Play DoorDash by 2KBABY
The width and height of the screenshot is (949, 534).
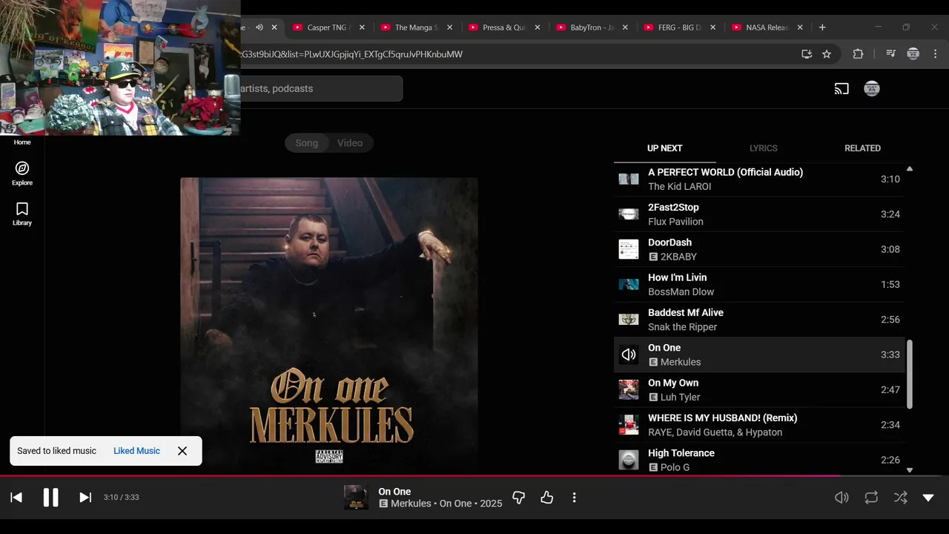point(759,249)
